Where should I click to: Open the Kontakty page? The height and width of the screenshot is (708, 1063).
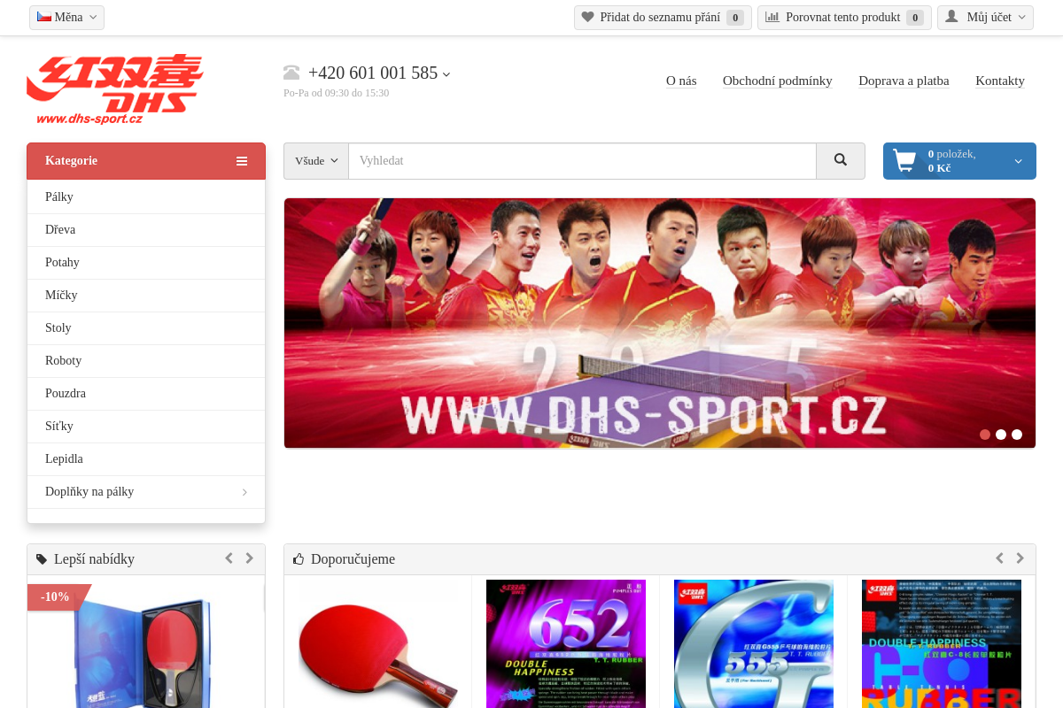point(1000,81)
